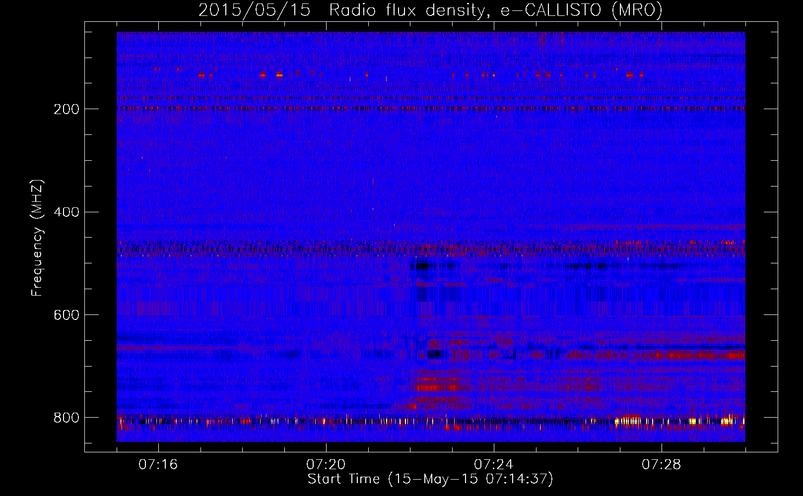This screenshot has height=496, width=803.
Task: Select the 400 frequency tick label
Action: [x=66, y=212]
